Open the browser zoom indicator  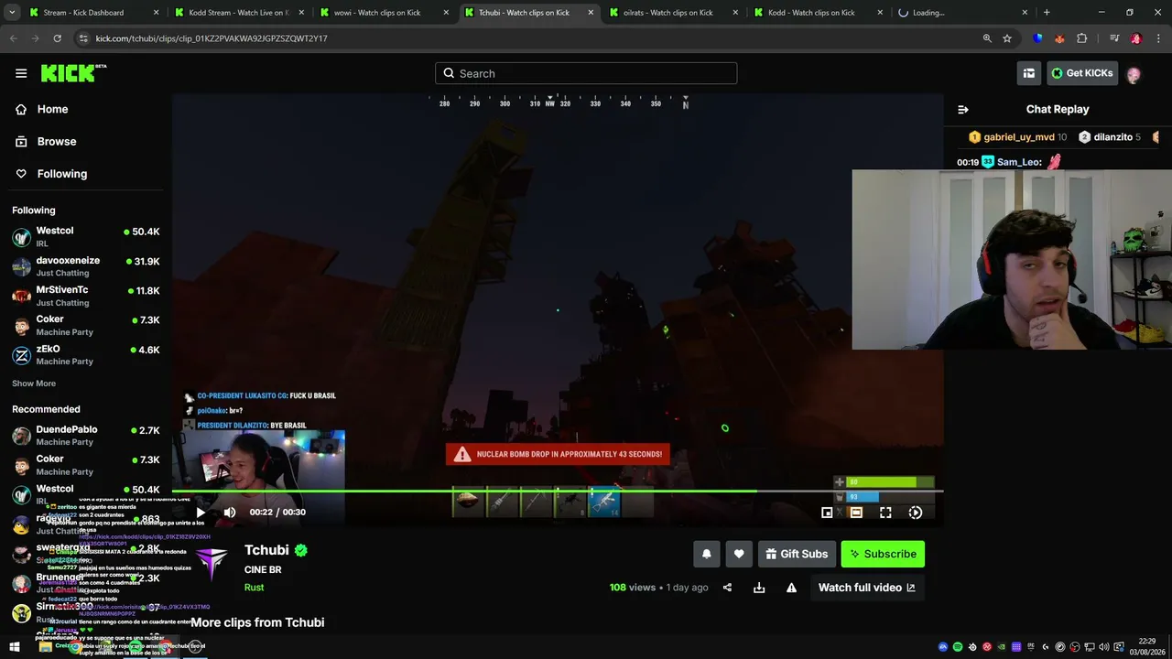coord(987,38)
